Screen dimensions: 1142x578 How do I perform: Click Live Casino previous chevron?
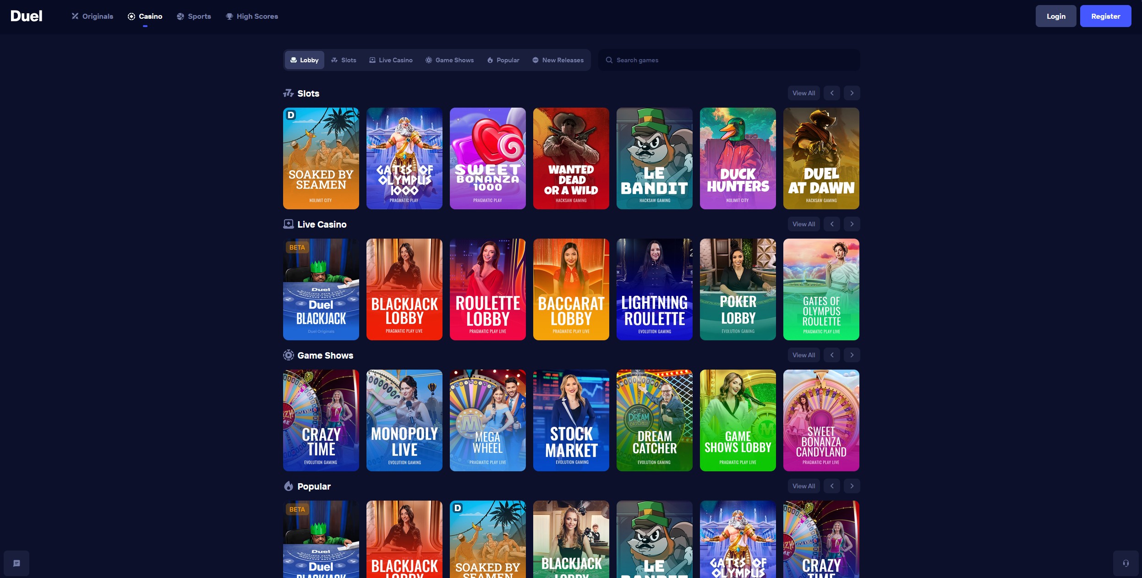click(x=832, y=224)
